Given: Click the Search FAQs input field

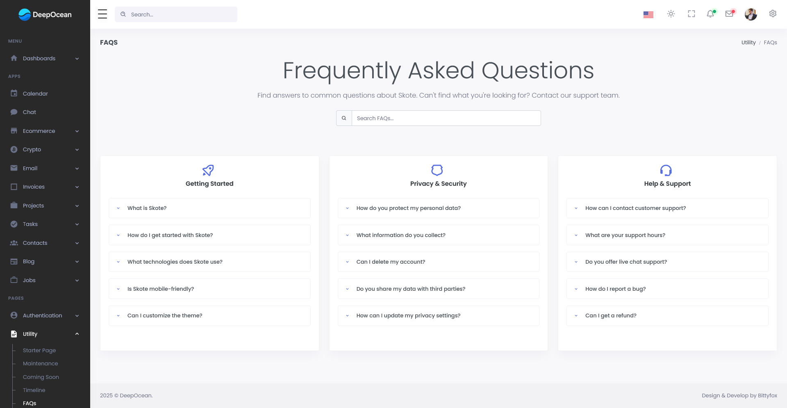Looking at the screenshot, I should pos(446,118).
